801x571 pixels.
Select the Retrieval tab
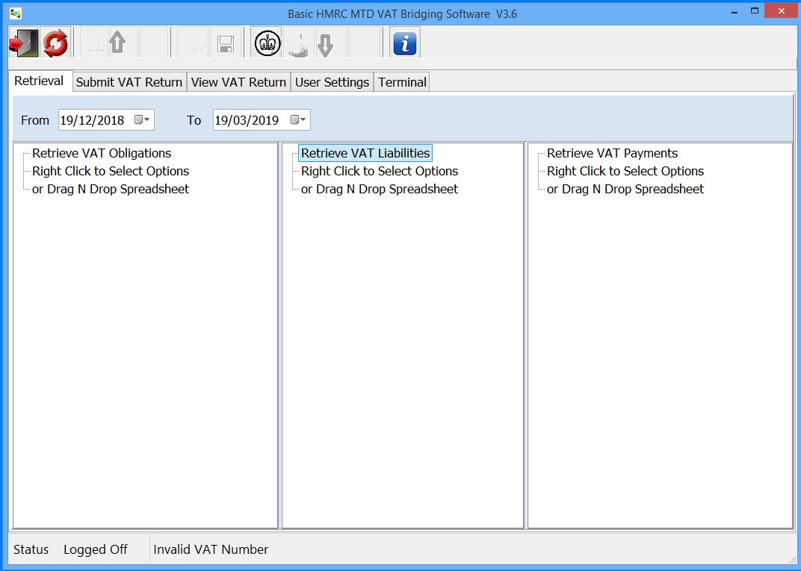point(40,81)
